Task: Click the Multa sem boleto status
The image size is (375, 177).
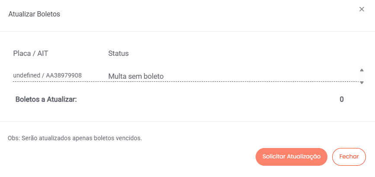Action: (x=136, y=76)
